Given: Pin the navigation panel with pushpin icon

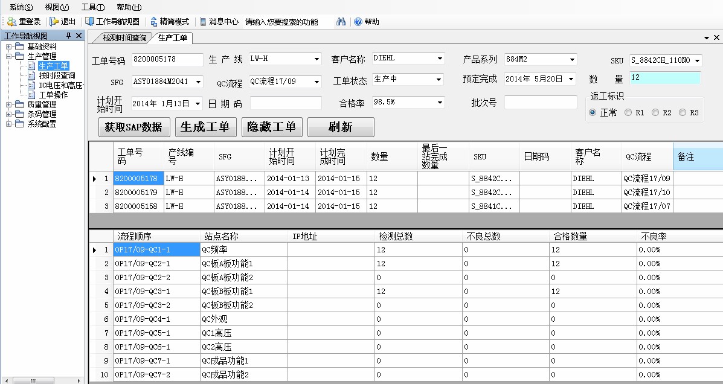Looking at the screenshot, I should pyautogui.click(x=69, y=36).
